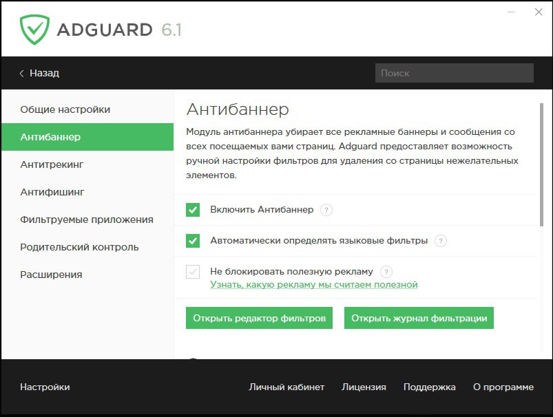
Task: Click the Adguard shield logo
Action: (34, 30)
